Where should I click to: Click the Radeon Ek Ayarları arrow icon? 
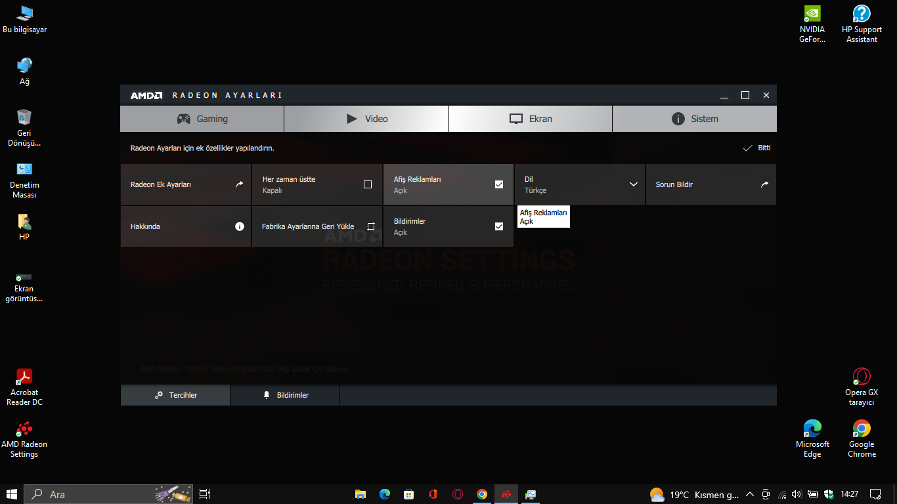(x=239, y=184)
